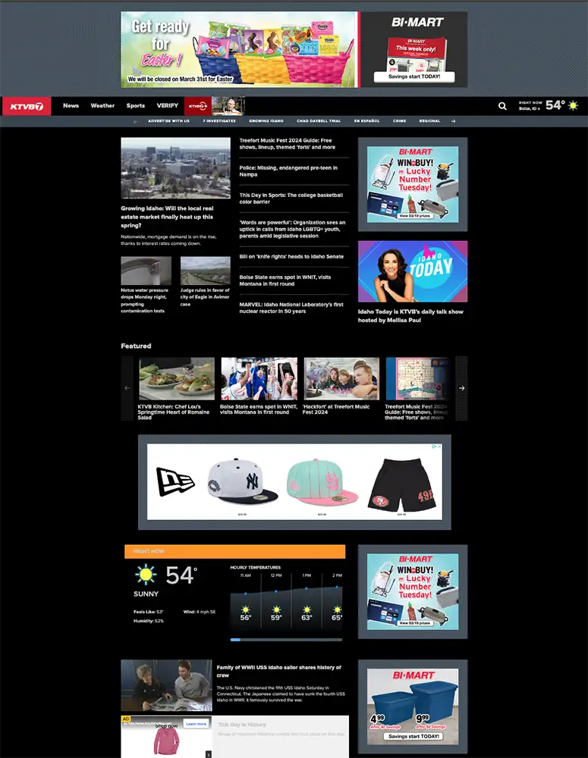
Task: Open Growing Idaho real estate headline
Action: tap(167, 217)
